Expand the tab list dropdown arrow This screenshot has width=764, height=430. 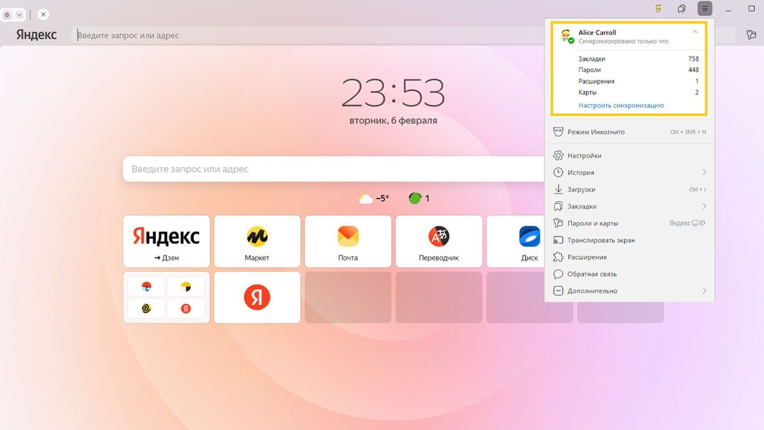[x=19, y=15]
